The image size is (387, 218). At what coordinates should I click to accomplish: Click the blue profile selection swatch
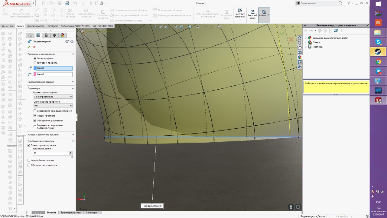pos(35,68)
